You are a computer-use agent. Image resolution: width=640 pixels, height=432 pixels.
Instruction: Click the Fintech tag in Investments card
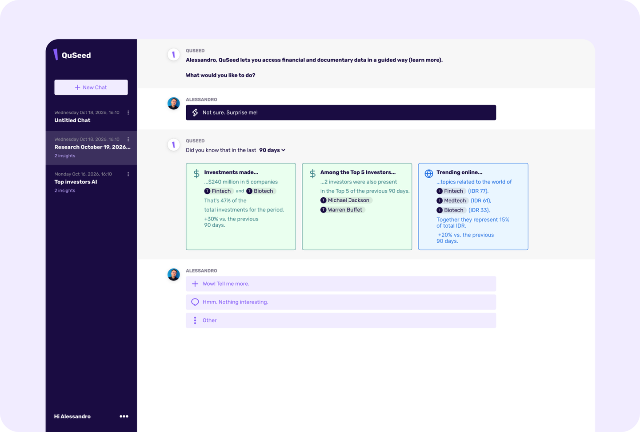[x=218, y=191]
